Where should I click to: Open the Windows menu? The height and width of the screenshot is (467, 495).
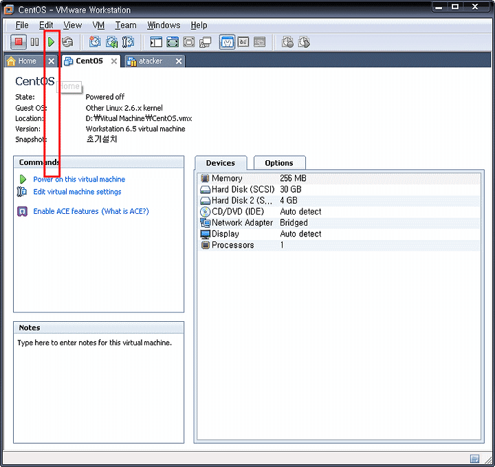pyautogui.click(x=164, y=25)
